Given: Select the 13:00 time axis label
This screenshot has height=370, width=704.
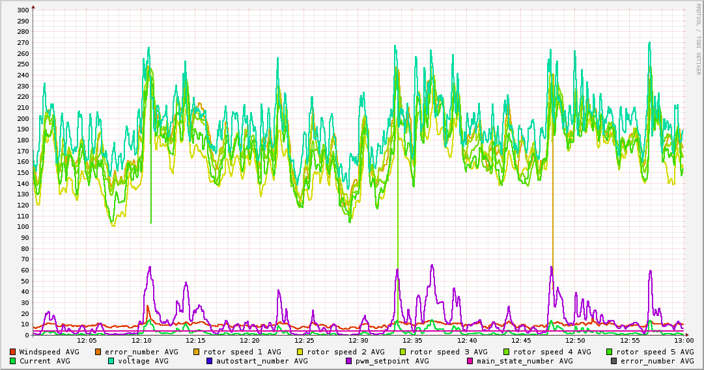Looking at the screenshot, I should 683,340.
